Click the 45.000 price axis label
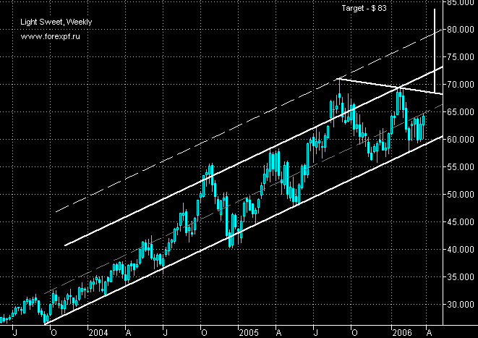This screenshot has width=478, height=338. click(x=461, y=222)
